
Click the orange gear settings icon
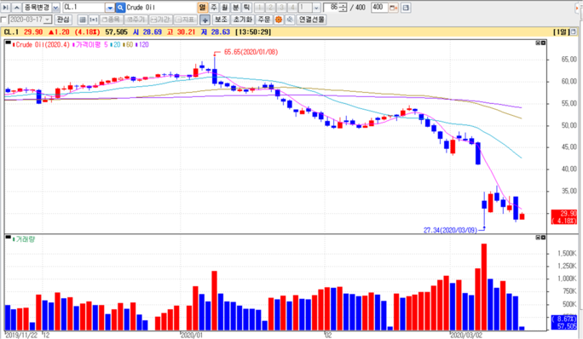[279, 20]
